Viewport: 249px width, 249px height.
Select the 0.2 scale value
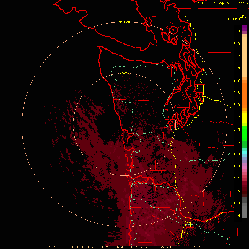(237, 179)
